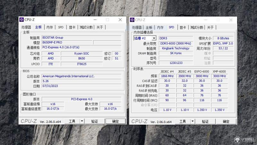The image size is (257, 145).
Task: Open the 处理器 tab in left CPU-Z window
Action: pos(26,27)
